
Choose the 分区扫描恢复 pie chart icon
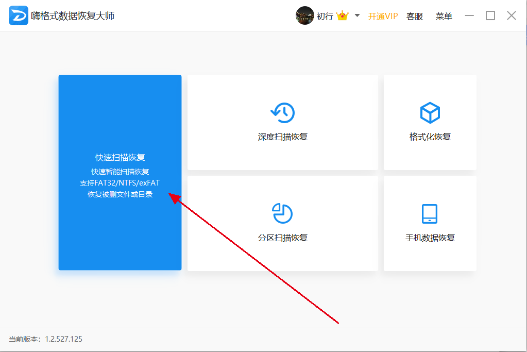[282, 213]
